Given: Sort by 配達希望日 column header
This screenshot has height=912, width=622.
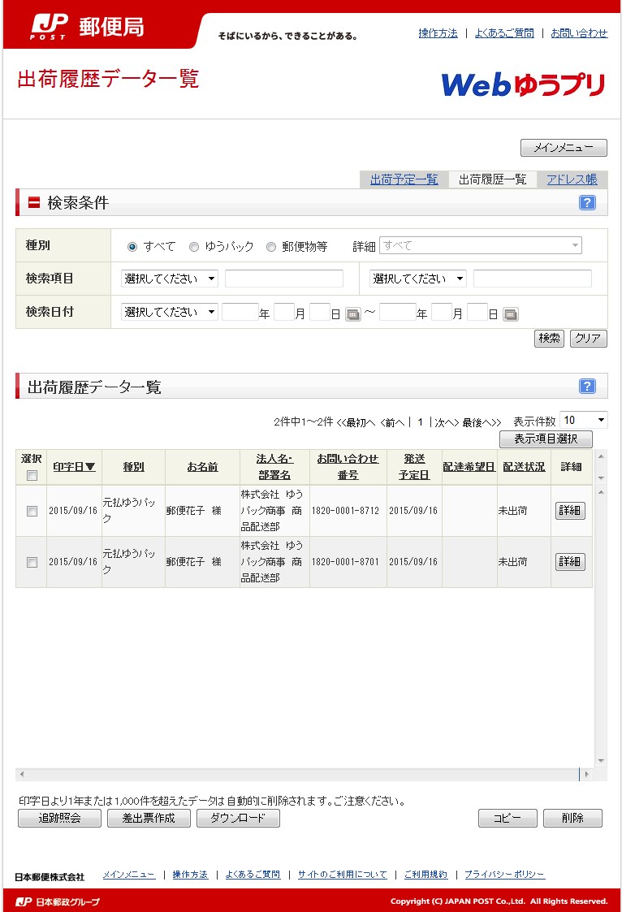Looking at the screenshot, I should 469,467.
